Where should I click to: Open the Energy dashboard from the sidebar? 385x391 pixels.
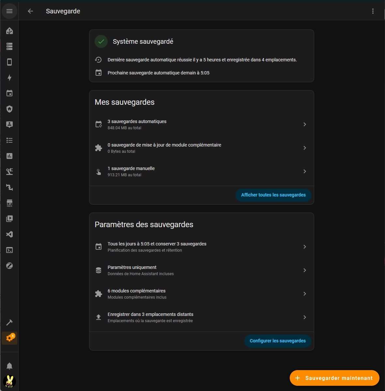coord(9,78)
